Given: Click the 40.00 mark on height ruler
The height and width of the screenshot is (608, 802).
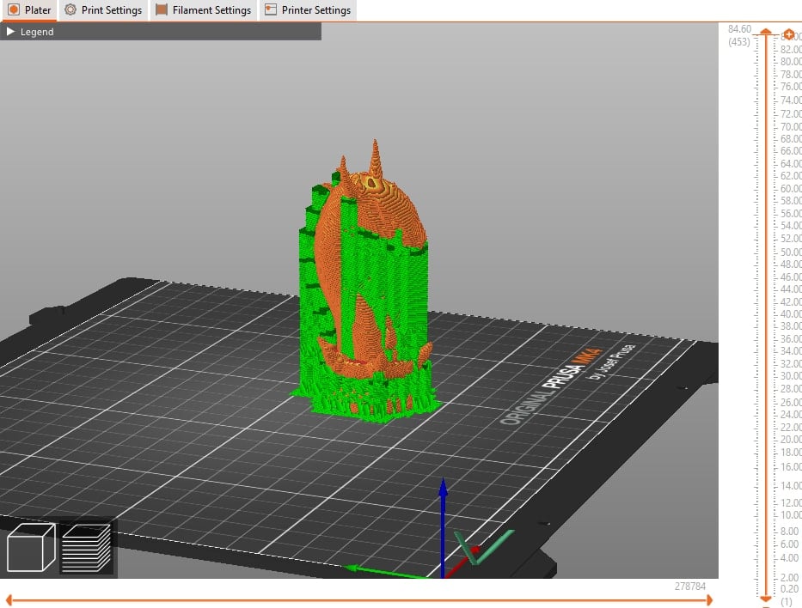Looking at the screenshot, I should tap(791, 313).
